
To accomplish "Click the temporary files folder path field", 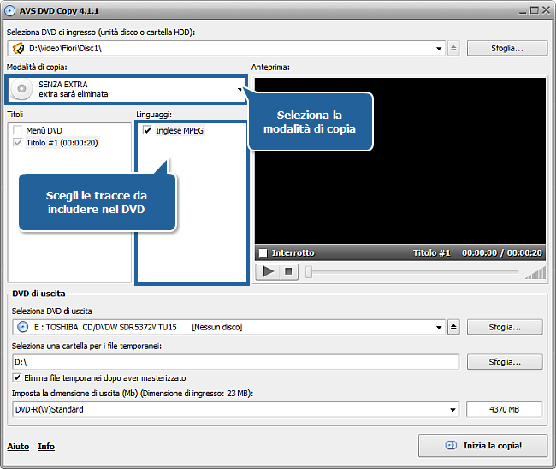I will click(x=236, y=362).
